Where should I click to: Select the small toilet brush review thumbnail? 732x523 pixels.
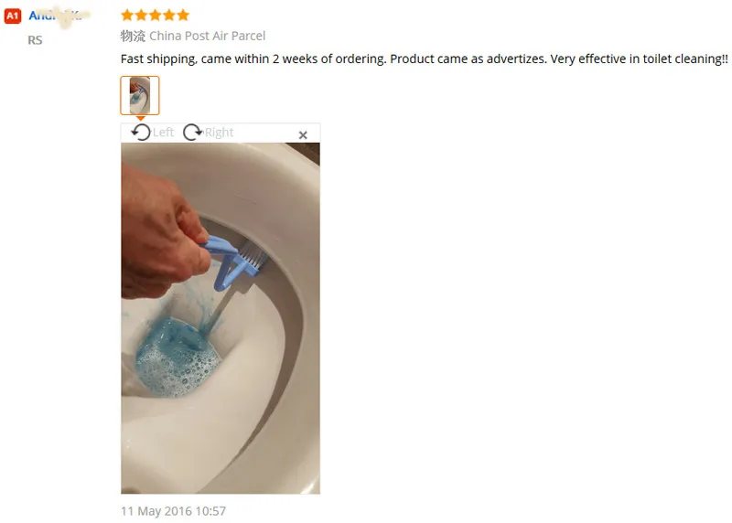coord(140,95)
